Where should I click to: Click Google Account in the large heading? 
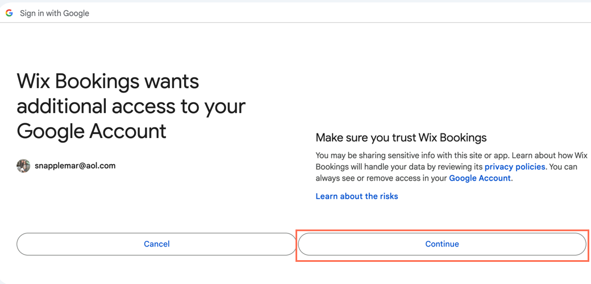[91, 131]
